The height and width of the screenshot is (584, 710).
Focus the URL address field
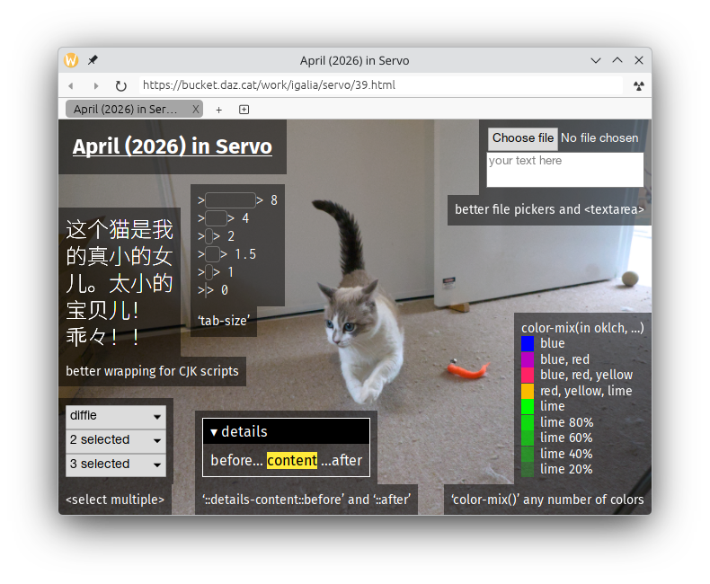click(380, 85)
